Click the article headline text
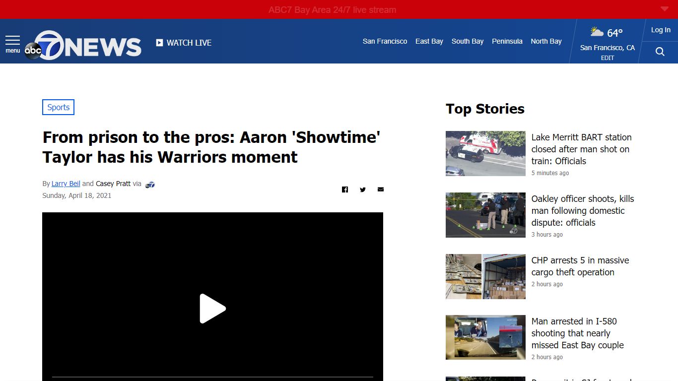The width and height of the screenshot is (678, 381). click(x=211, y=147)
